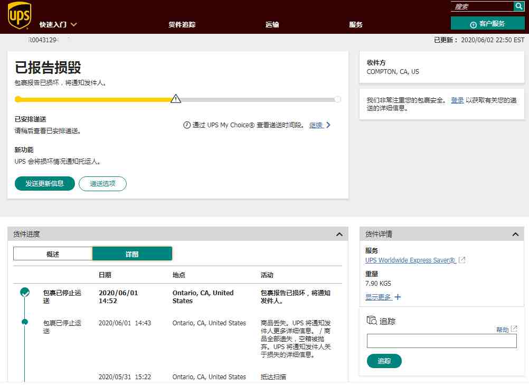Click the damage warning triangle on progress bar
The height and width of the screenshot is (385, 529).
click(x=176, y=99)
